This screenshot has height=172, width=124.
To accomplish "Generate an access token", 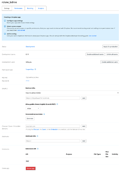I will click(30, 118).
